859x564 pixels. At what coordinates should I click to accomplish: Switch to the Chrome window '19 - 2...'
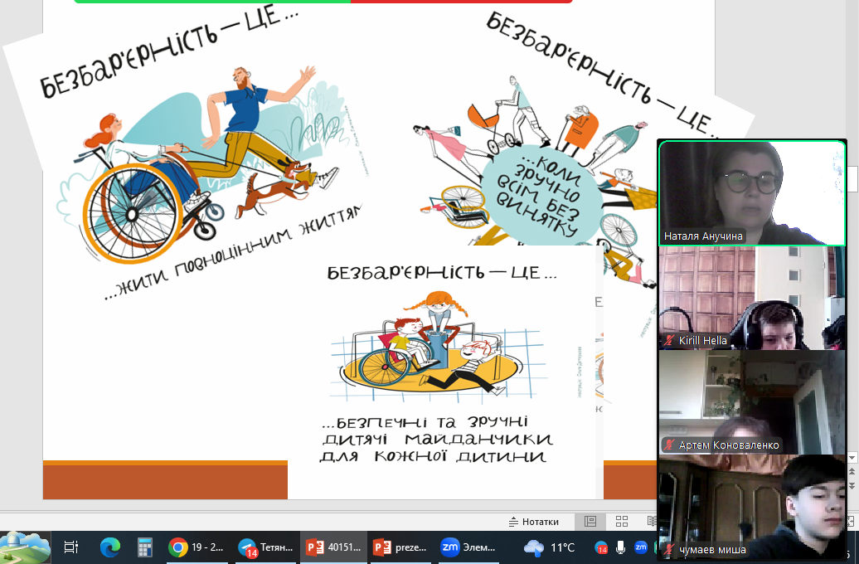(197, 547)
